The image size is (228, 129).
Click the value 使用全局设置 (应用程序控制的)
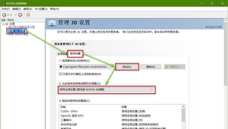(140, 124)
